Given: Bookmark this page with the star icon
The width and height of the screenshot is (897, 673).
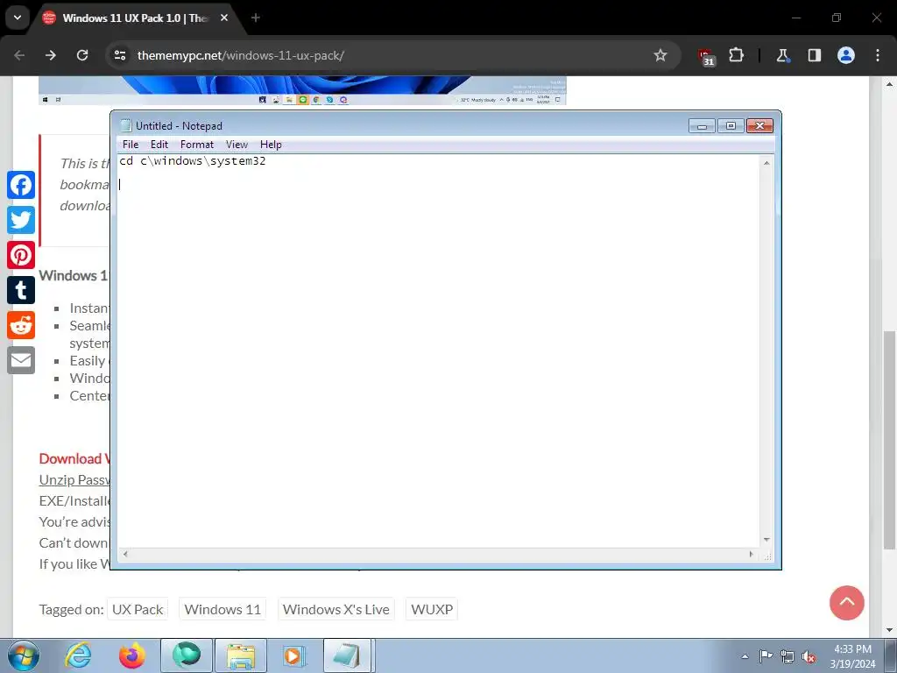Looking at the screenshot, I should point(660,55).
